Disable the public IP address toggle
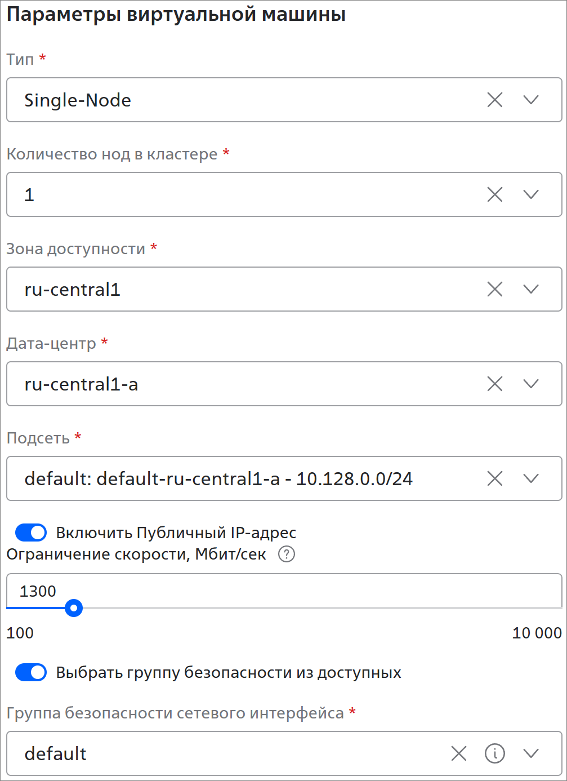The height and width of the screenshot is (781, 567). [x=31, y=532]
